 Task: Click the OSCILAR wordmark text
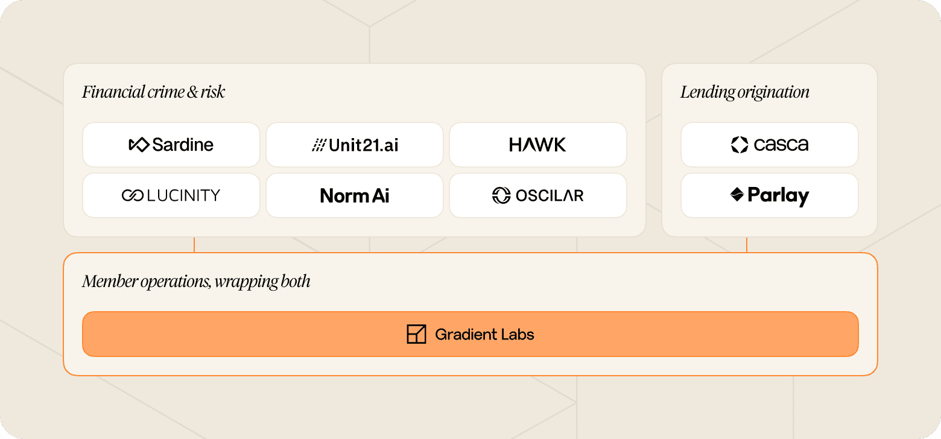pos(550,195)
